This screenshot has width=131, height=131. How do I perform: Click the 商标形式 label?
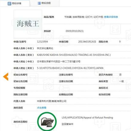coord(103,88)
